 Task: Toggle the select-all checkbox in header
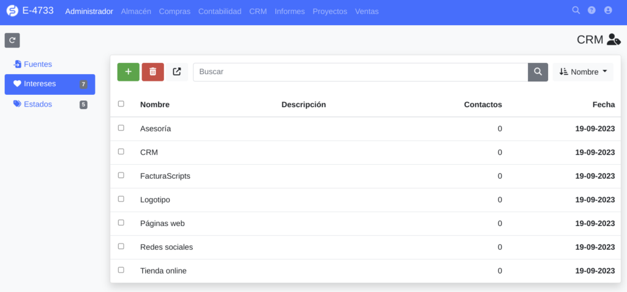[121, 104]
